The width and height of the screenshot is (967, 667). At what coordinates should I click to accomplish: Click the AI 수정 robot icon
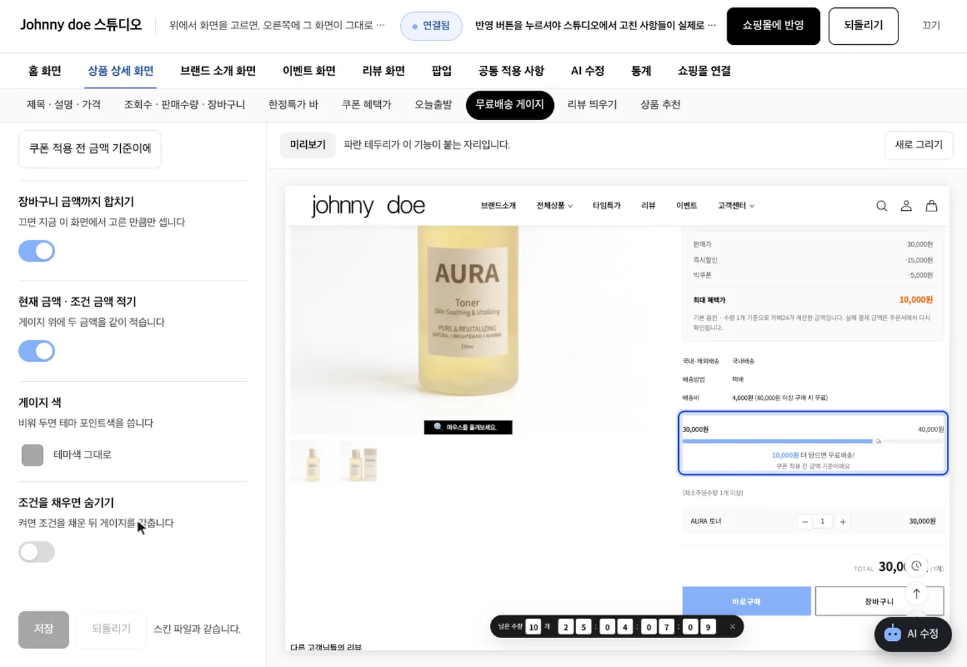[892, 633]
